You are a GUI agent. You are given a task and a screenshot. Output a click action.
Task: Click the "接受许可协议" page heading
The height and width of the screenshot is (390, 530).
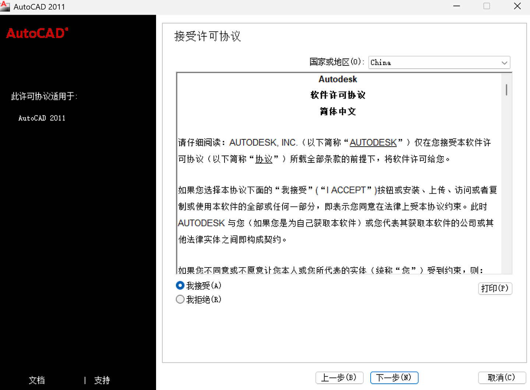pyautogui.click(x=207, y=36)
